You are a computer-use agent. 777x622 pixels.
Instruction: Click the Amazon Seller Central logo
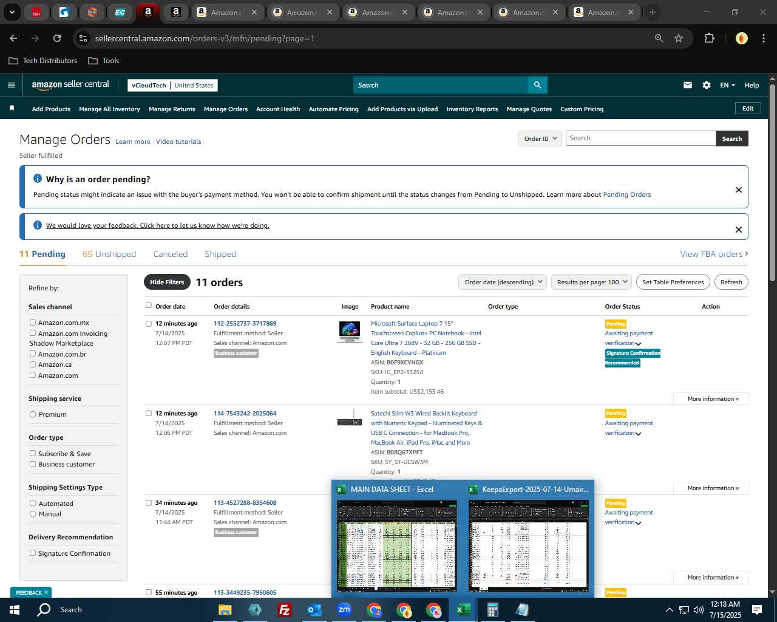pyautogui.click(x=70, y=85)
